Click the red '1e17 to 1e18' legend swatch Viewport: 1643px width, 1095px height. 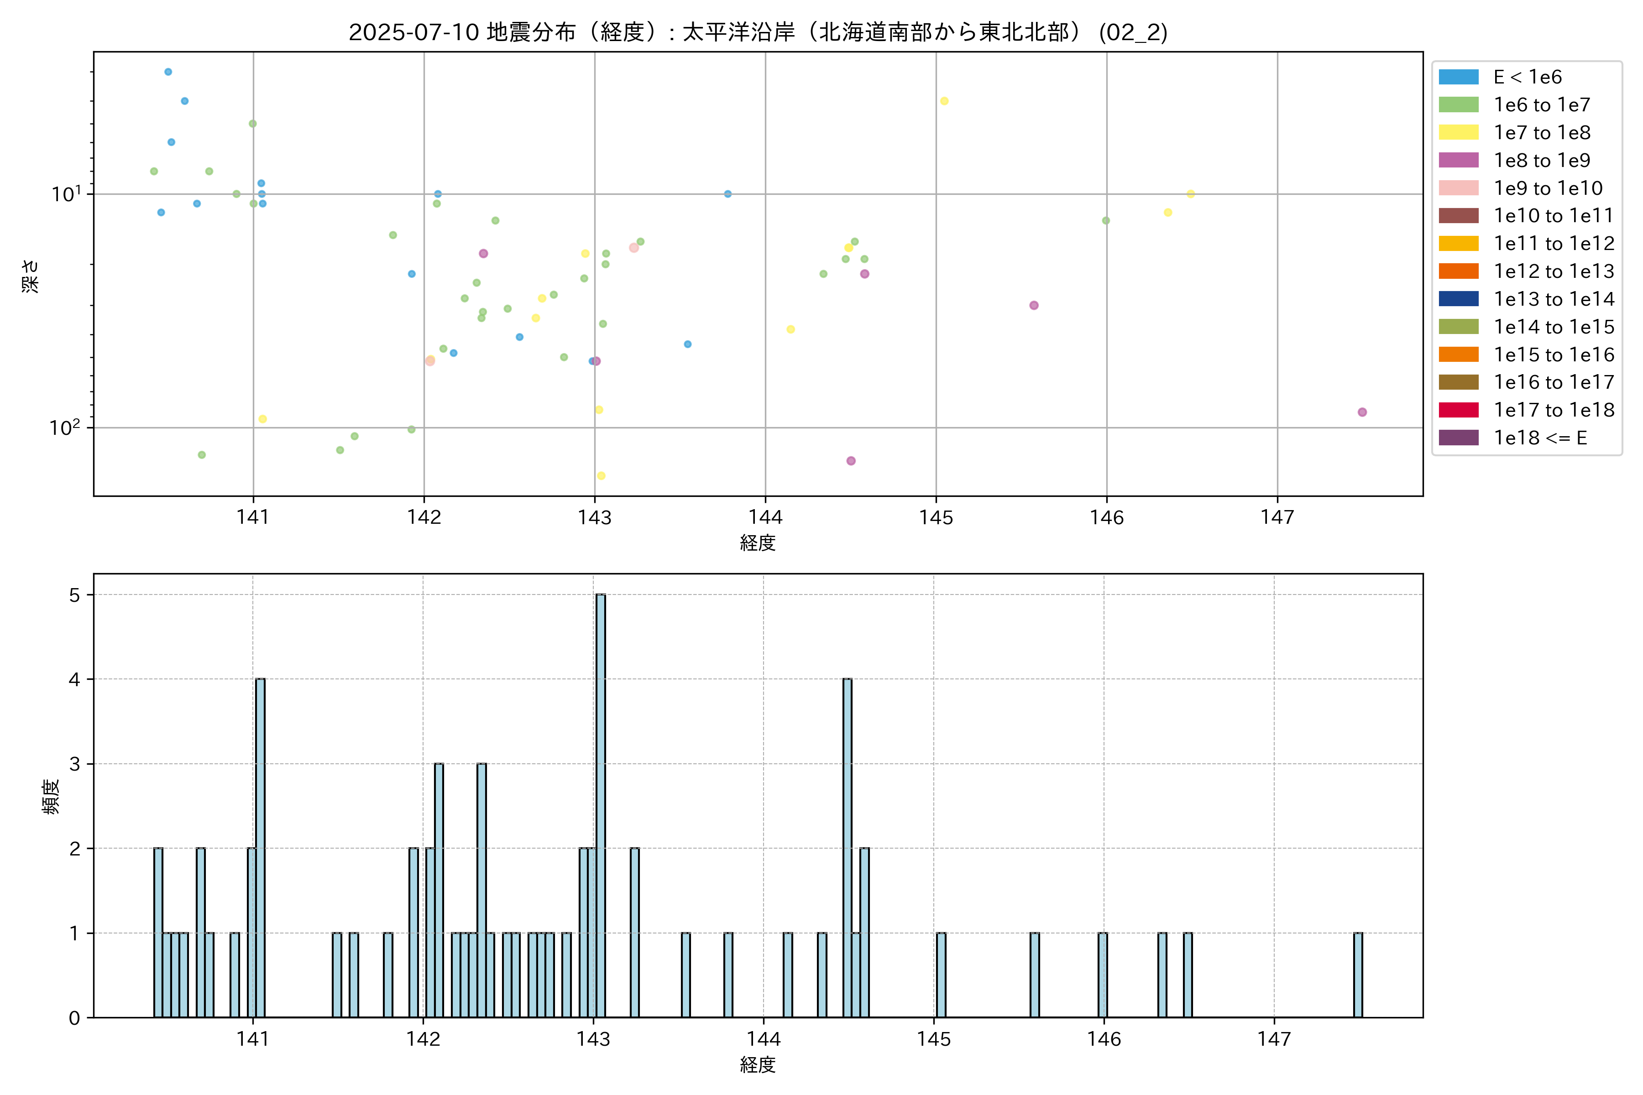(x=1458, y=410)
